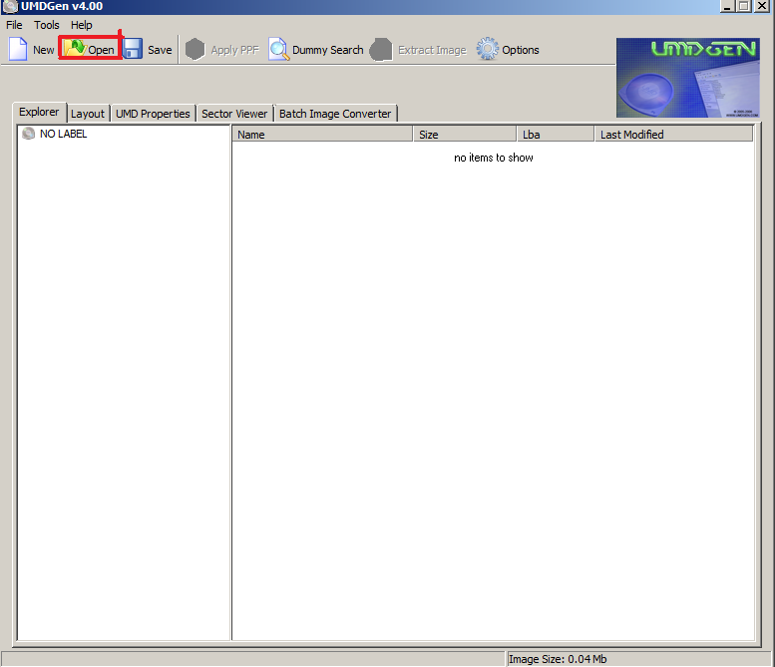The image size is (775, 667).
Task: Sort by the Lba column header
Action: pos(556,134)
